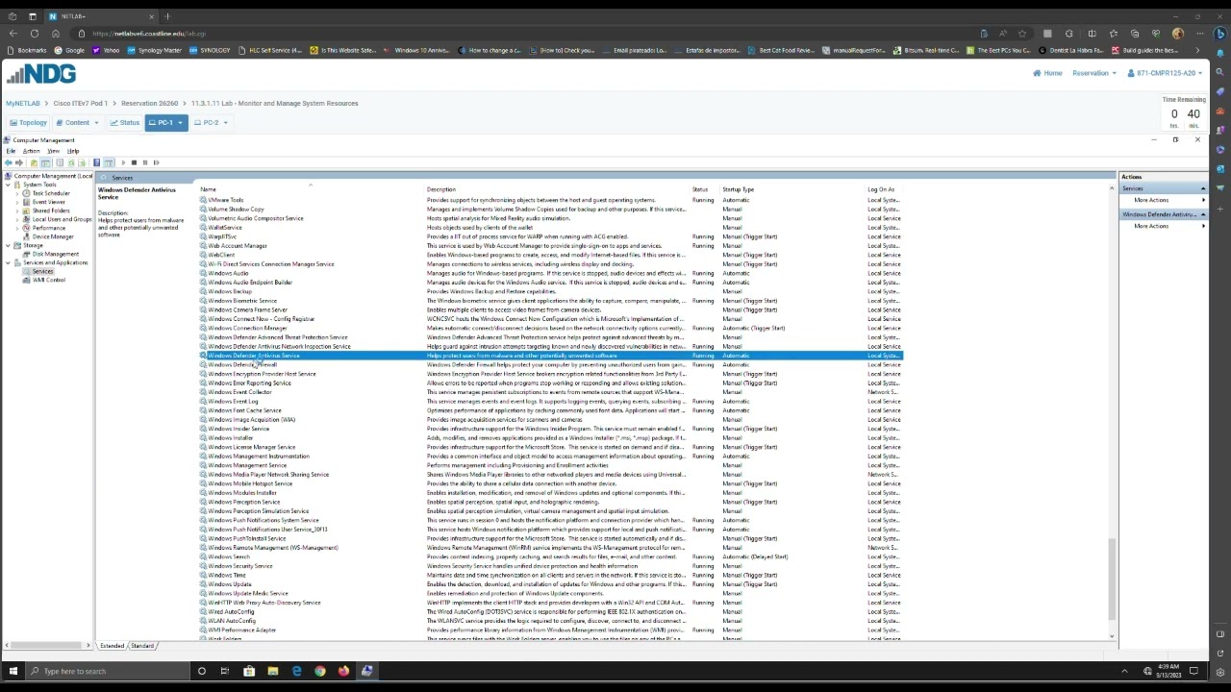Image resolution: width=1231 pixels, height=692 pixels.
Task: Click the Home link in header
Action: pos(1048,73)
